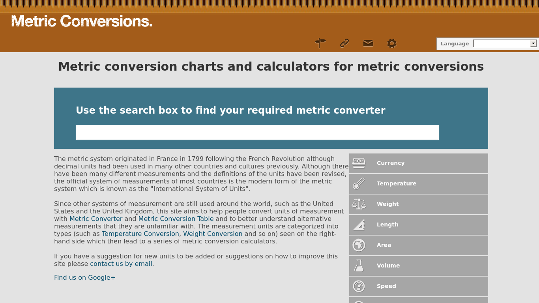Open the email envelope icon in the header

coord(368,43)
